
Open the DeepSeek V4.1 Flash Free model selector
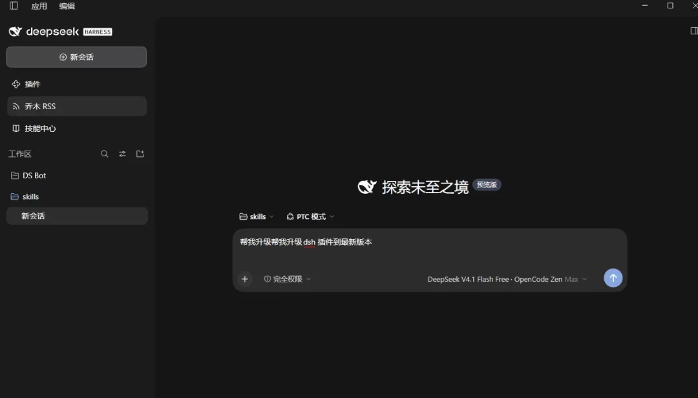tap(507, 279)
